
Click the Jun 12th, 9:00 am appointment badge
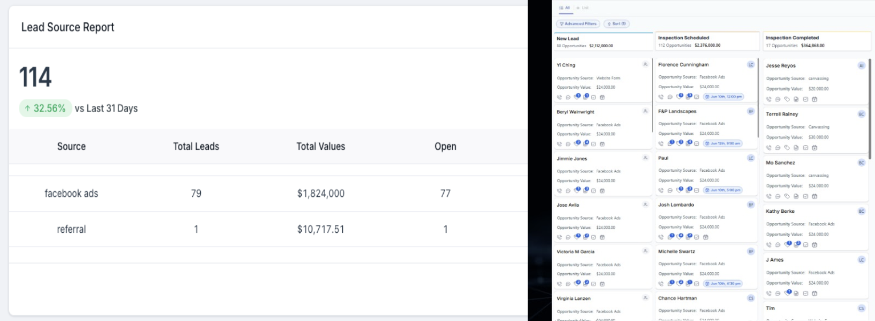pyautogui.click(x=722, y=143)
